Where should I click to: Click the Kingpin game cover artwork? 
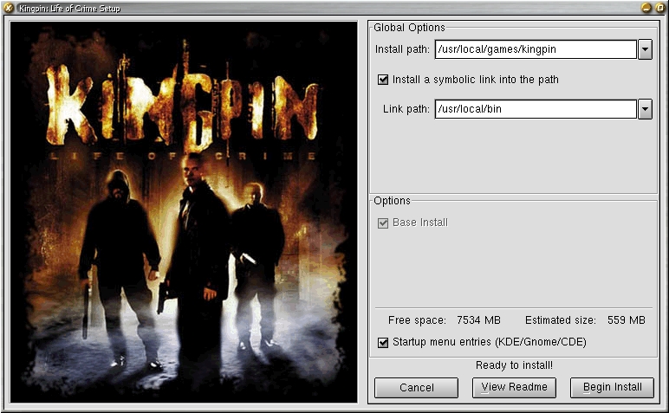pos(184,212)
